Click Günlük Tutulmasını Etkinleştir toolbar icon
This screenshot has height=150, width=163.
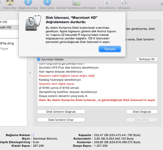click(x=77, y=3)
